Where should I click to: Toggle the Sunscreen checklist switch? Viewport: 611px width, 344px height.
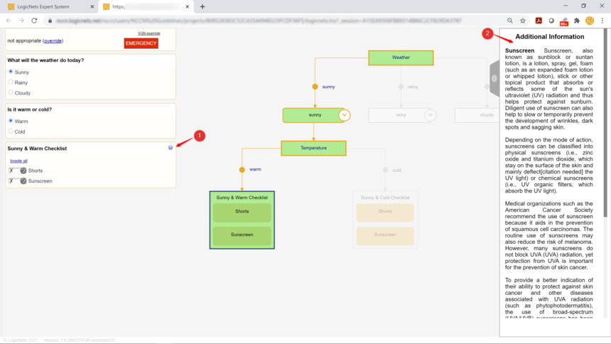(17, 181)
